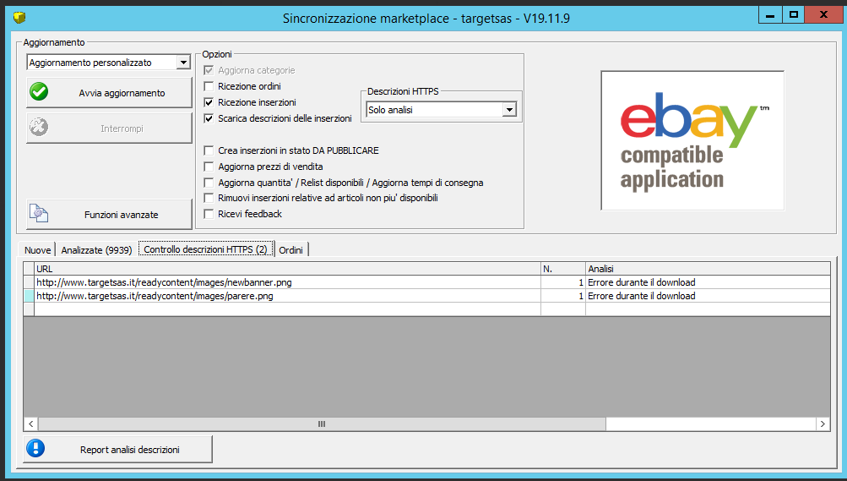The image size is (847, 481).
Task: Open Aggiornamento personalizzato dropdown arrow
Action: click(183, 63)
